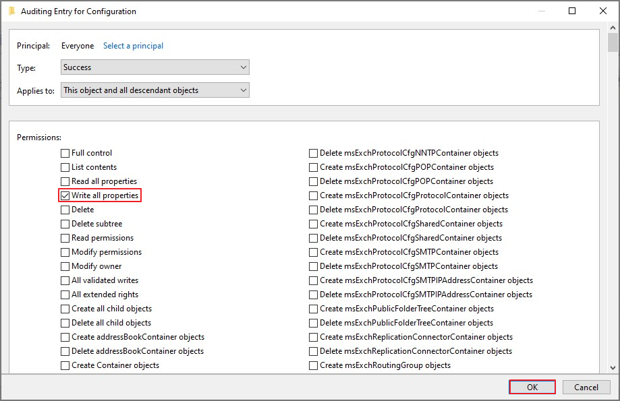Tick Delete msExchProtocolCfgSMTPIPAddressContainer objects
Image resolution: width=620 pixels, height=401 pixels.
pyautogui.click(x=314, y=295)
